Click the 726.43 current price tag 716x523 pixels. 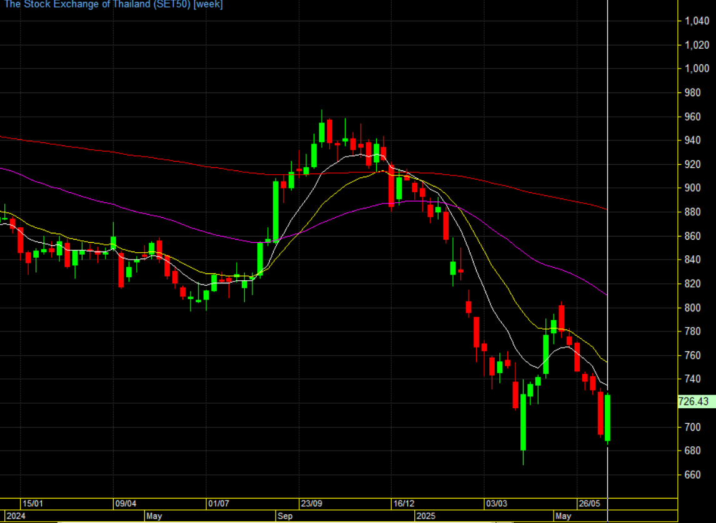[x=697, y=402]
